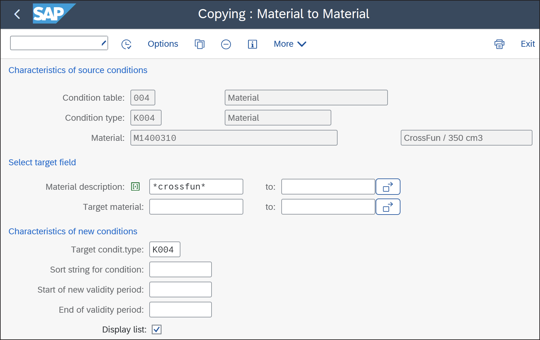Click the Condition type description Material field
Viewport: 540px width, 340px height.
(278, 118)
